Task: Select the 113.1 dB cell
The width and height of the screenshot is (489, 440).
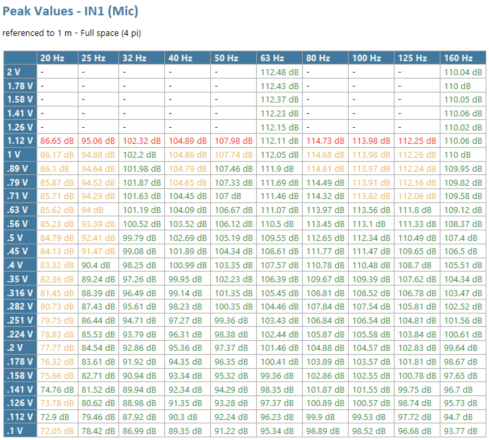Action: pyautogui.click(x=371, y=224)
